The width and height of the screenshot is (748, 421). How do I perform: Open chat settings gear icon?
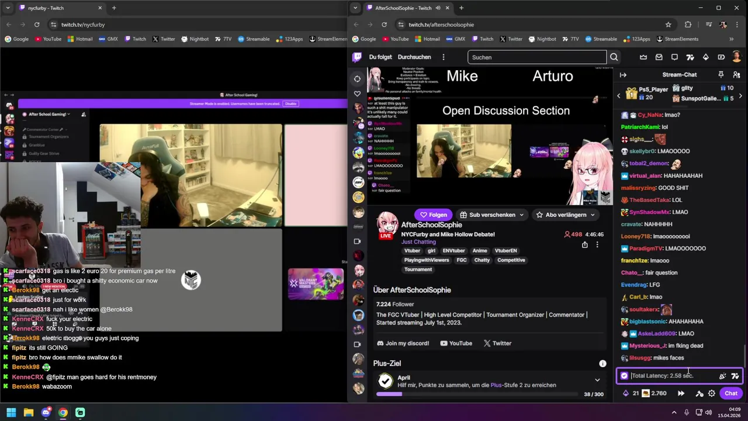(x=712, y=394)
